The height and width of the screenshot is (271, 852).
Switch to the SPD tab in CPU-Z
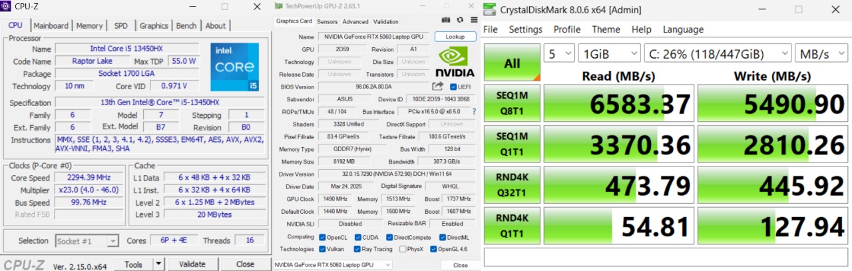click(x=121, y=25)
